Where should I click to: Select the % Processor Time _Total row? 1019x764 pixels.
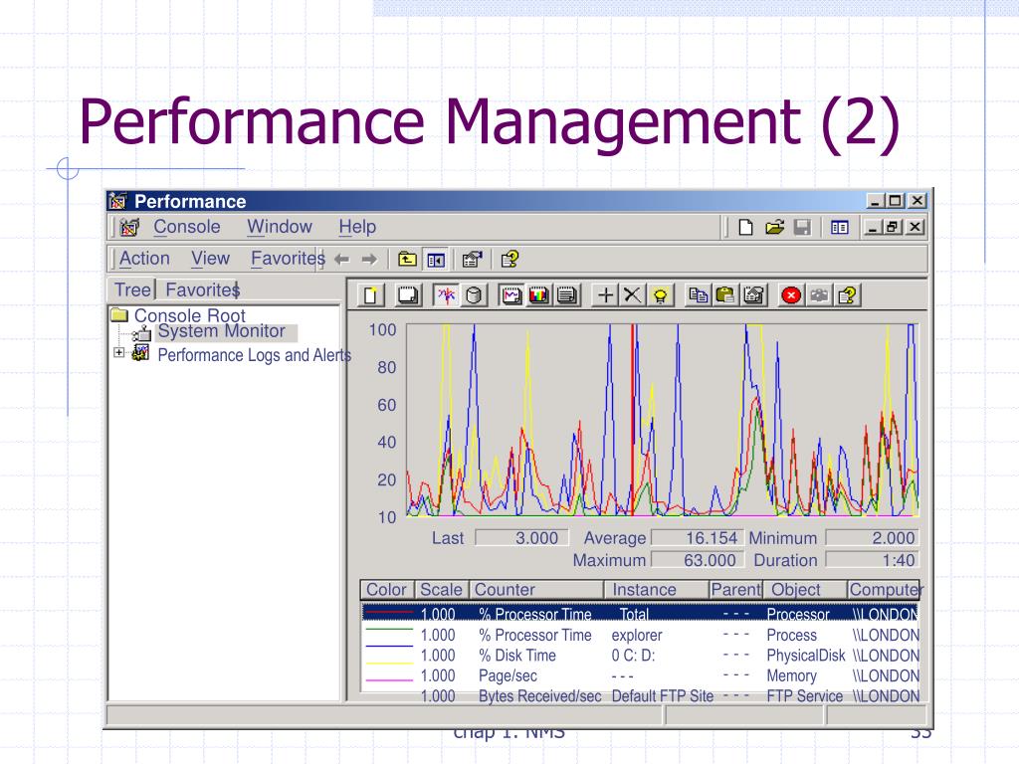tap(641, 614)
